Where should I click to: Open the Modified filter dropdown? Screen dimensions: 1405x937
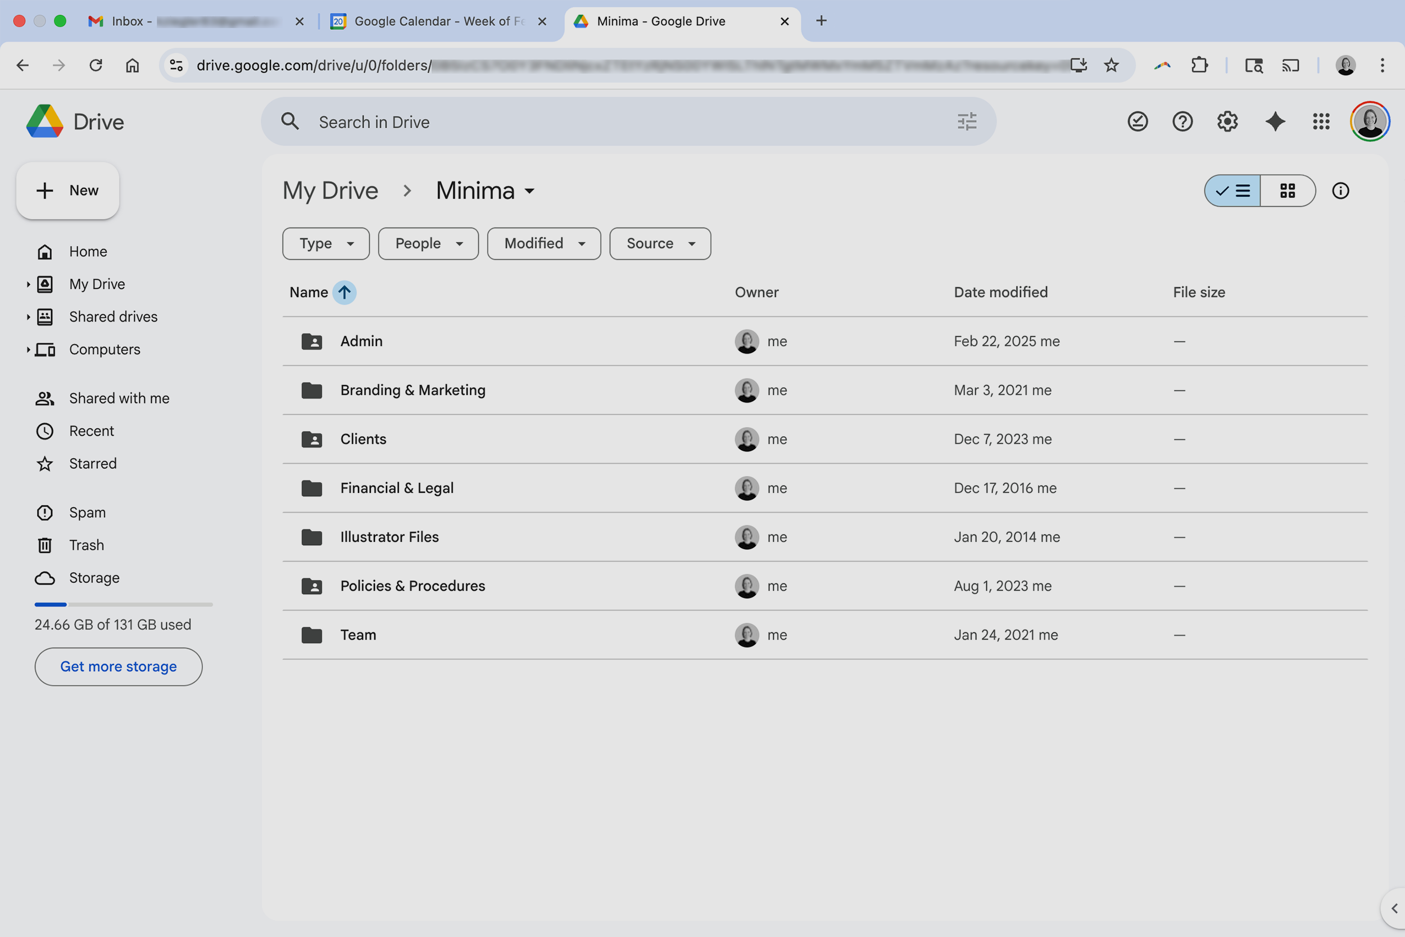coord(543,243)
